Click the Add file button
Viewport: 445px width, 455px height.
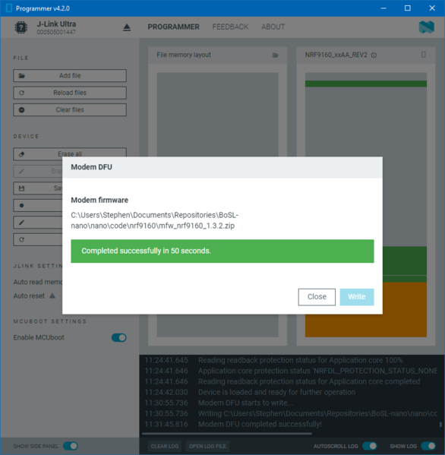(x=70, y=75)
